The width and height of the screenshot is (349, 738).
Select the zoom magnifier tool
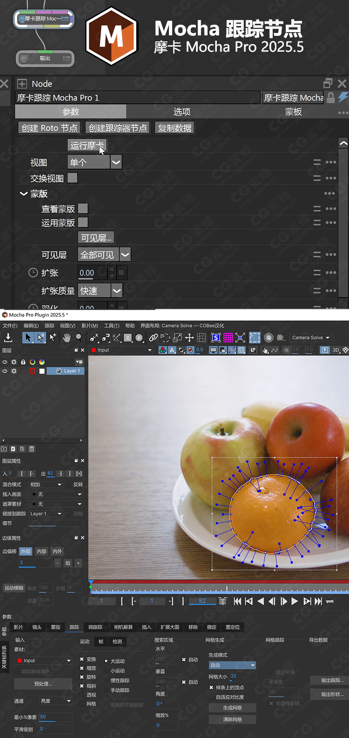click(79, 338)
